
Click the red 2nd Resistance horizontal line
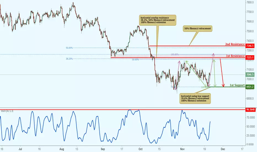click(x=197, y=46)
